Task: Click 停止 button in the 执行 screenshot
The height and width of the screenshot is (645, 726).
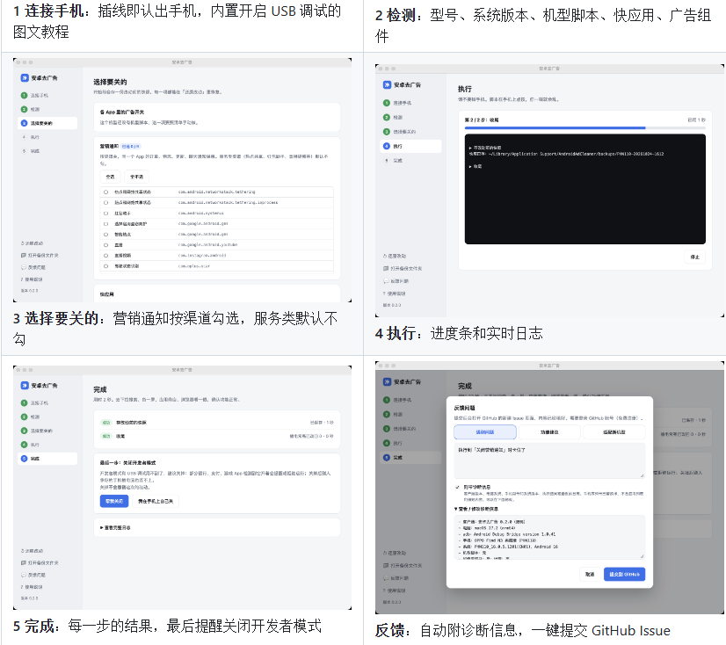Action: [x=695, y=257]
